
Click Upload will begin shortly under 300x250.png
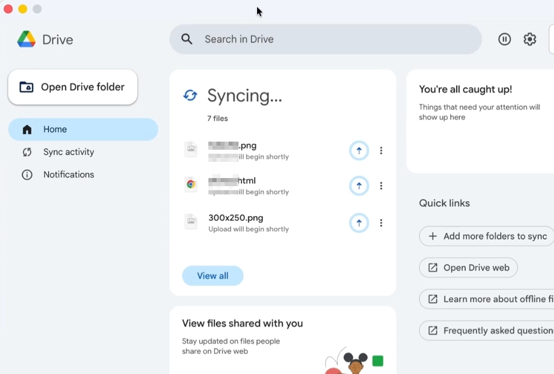248,229
